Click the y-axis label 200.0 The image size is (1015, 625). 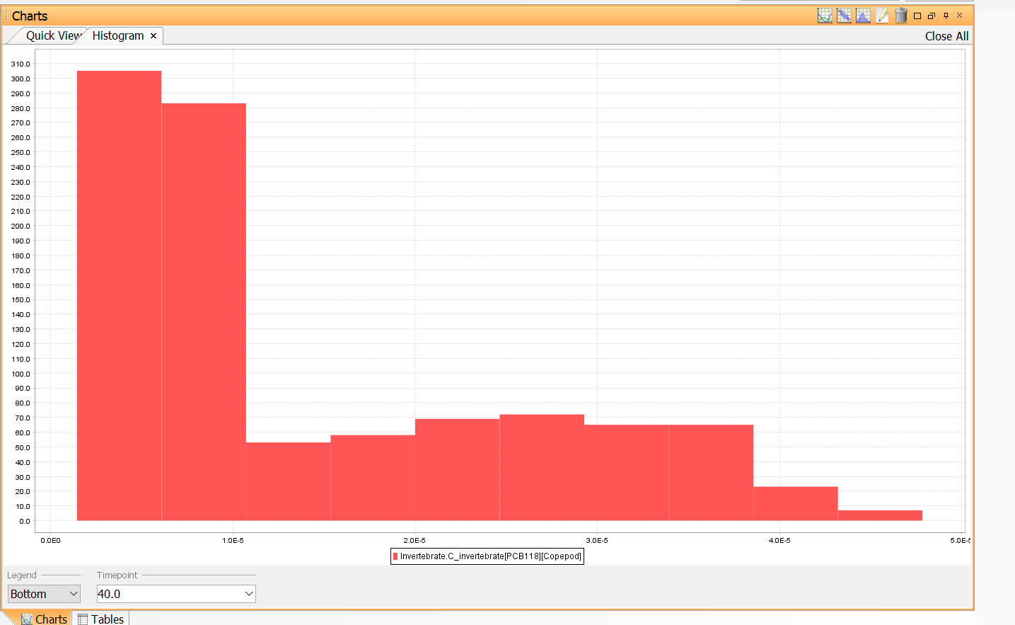tap(21, 227)
